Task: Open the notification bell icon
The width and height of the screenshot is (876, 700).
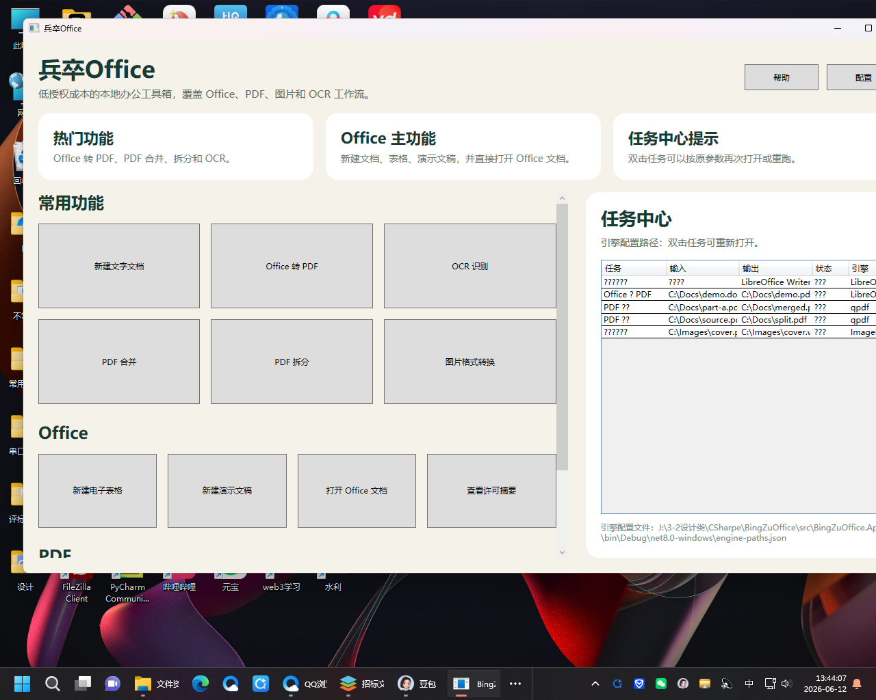Action: pyautogui.click(x=857, y=684)
